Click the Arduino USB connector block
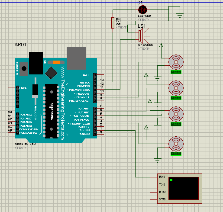This screenshot has height=212, width=223. click(x=76, y=58)
